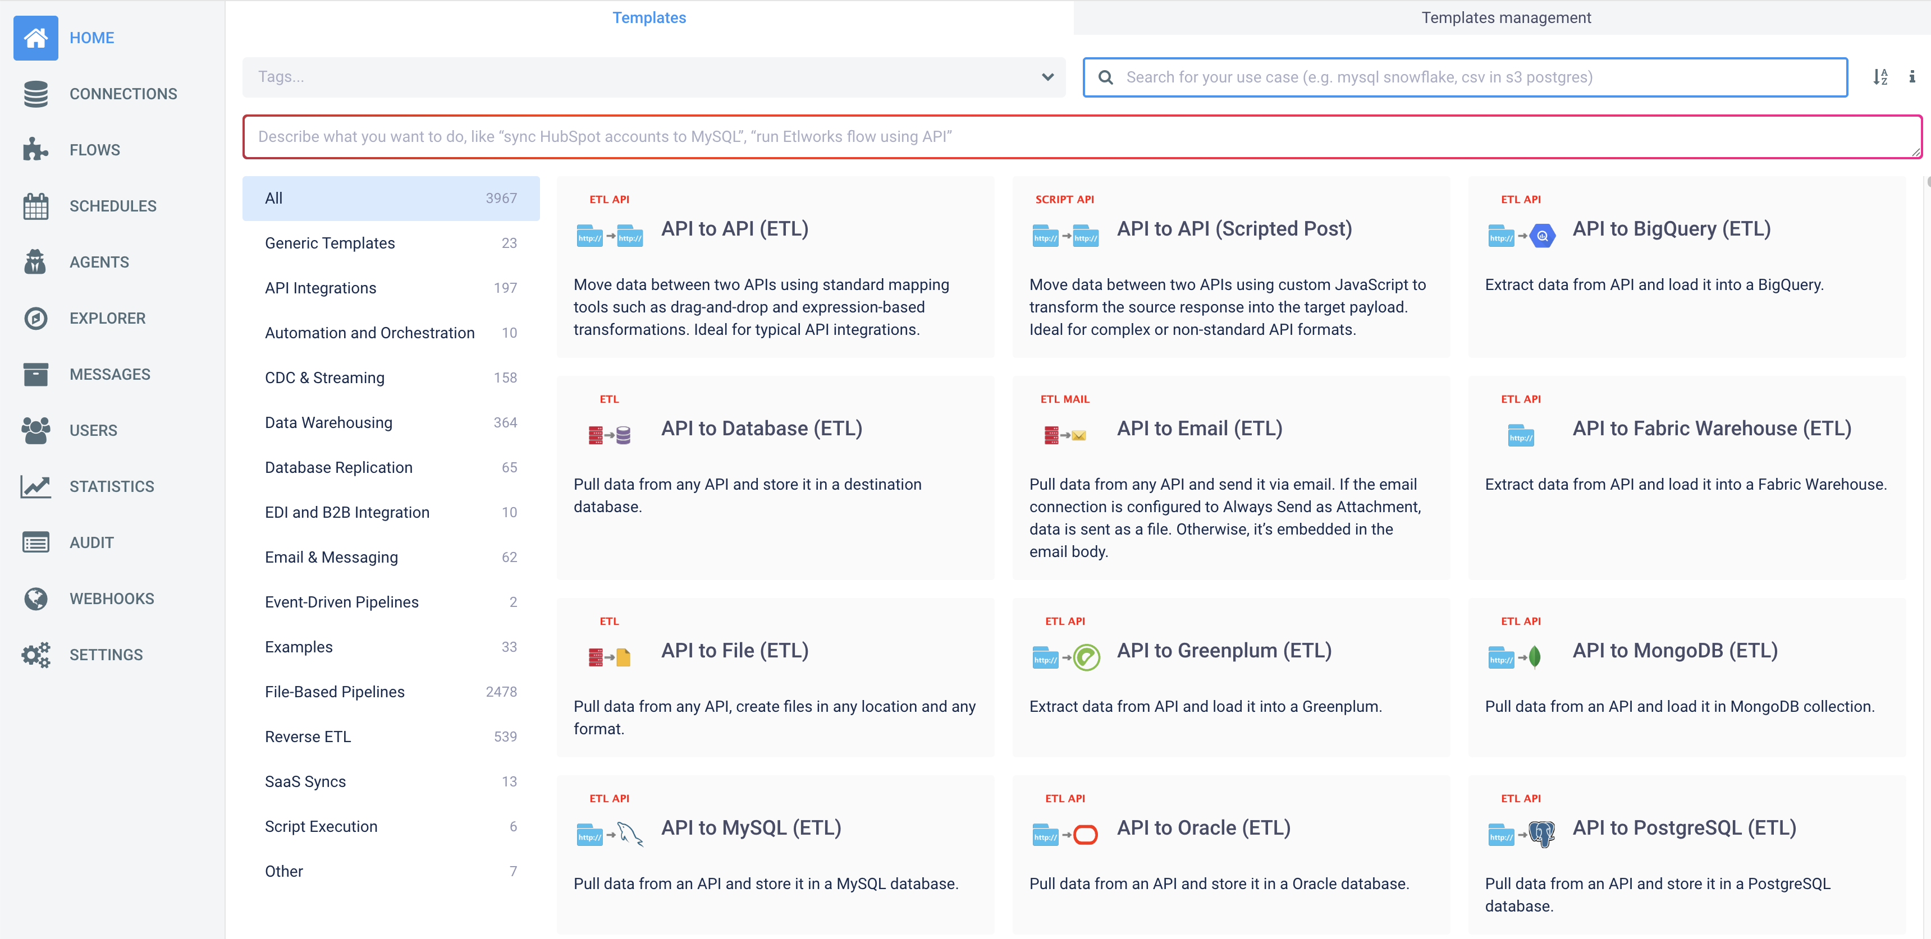Click the API to BigQuery flow icon
Image resolution: width=1931 pixels, height=939 pixels.
tap(1521, 237)
